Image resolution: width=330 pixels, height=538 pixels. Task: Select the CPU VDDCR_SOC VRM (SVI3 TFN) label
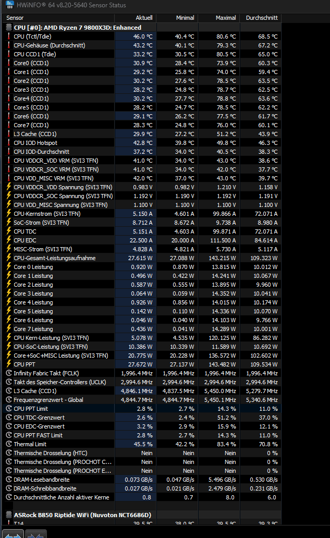click(x=56, y=169)
